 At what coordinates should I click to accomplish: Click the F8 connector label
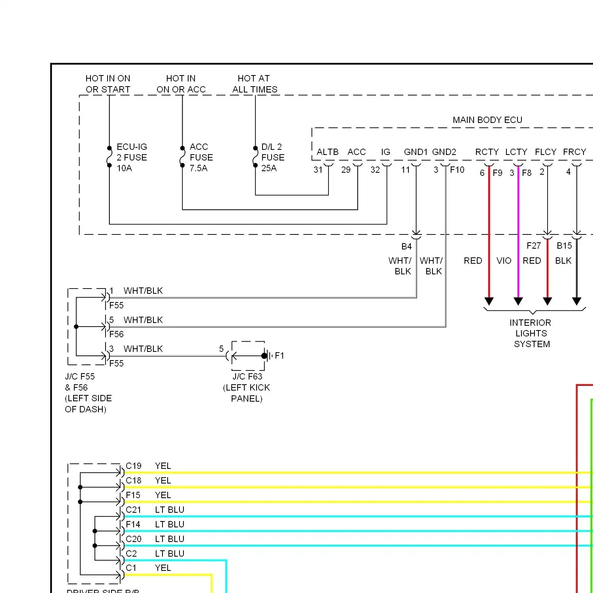pyautogui.click(x=527, y=173)
